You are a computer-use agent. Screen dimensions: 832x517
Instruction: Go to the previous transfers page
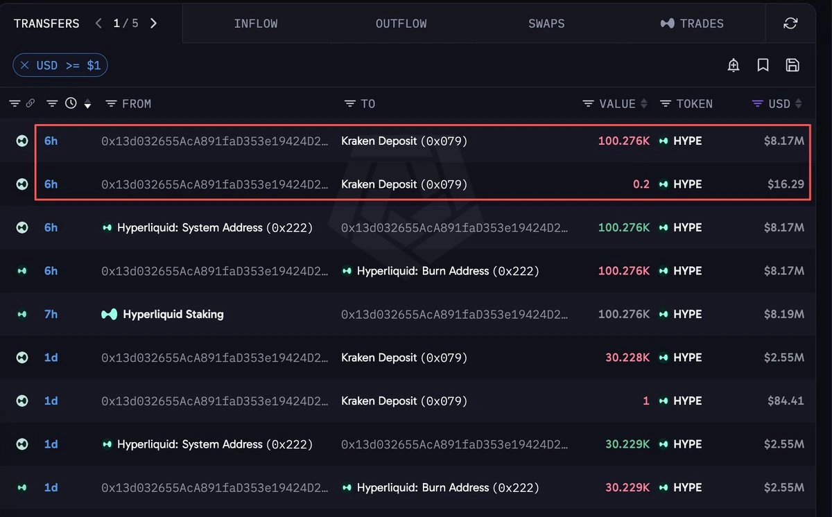click(98, 24)
